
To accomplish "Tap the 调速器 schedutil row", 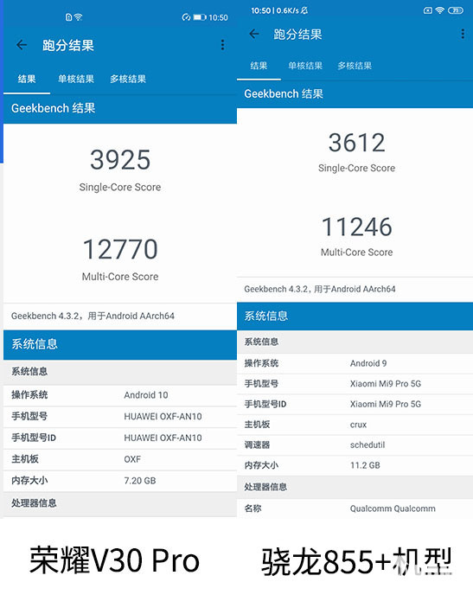I will 355,445.
